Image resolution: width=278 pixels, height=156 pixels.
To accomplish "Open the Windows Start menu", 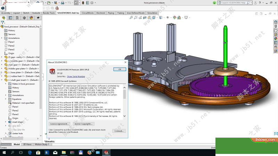I will (4, 153).
